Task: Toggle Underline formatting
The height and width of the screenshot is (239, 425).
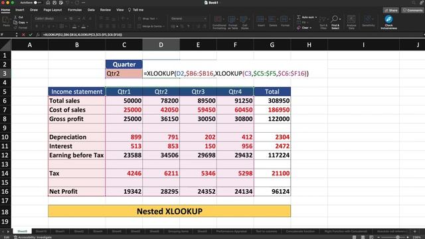Action: [x=49, y=27]
